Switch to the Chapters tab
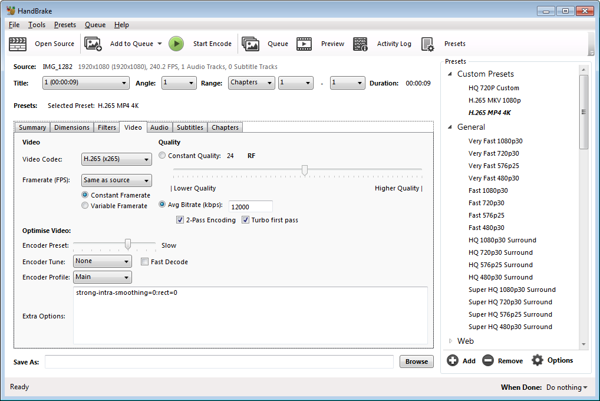600x401 pixels. pyautogui.click(x=225, y=127)
